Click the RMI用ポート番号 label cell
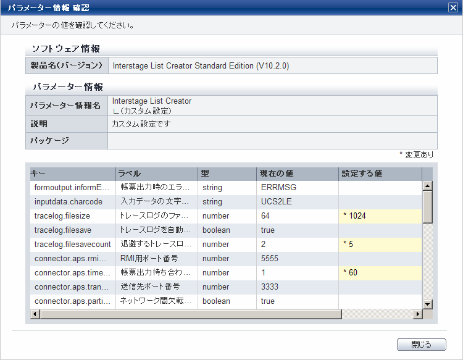The height and width of the screenshot is (360, 463). pos(157,258)
